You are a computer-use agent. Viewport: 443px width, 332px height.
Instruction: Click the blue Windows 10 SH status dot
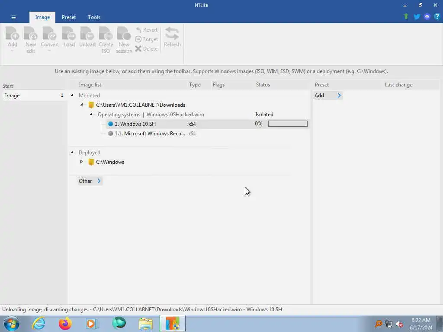click(110, 124)
